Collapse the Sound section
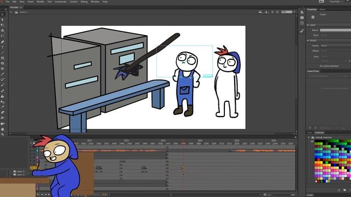Viewport: 351px width, 197px height. point(308,40)
